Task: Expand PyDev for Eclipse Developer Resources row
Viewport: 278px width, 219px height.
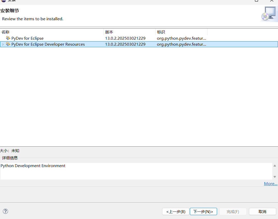Action: coord(3,44)
